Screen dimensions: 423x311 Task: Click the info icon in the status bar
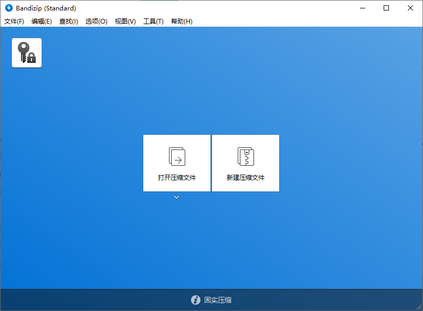pos(195,300)
